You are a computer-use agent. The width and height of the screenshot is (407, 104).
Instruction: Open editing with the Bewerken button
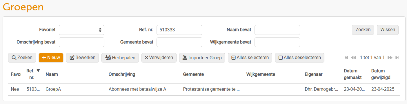[x=82, y=58]
